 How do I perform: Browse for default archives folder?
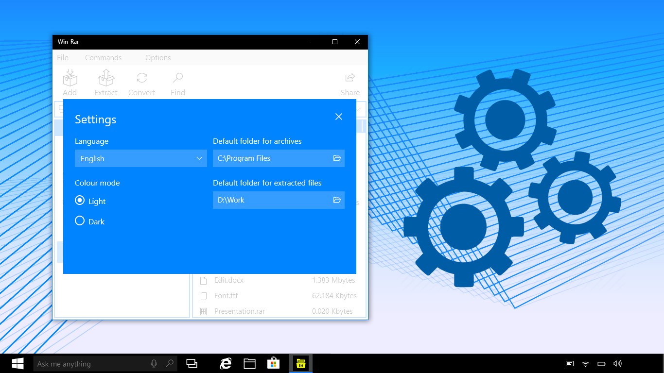pos(337,158)
